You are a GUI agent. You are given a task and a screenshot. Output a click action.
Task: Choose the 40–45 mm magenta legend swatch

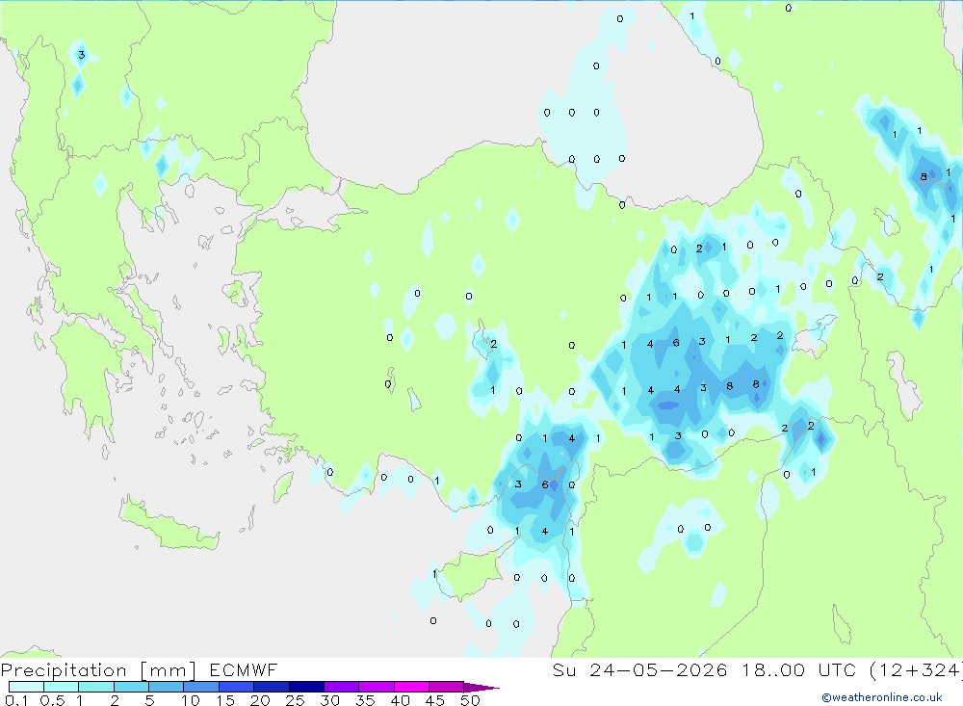tap(411, 687)
